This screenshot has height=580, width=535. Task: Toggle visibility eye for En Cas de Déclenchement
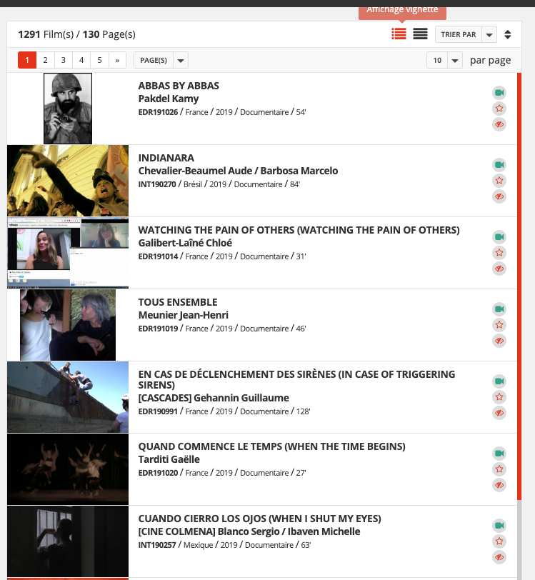499,413
